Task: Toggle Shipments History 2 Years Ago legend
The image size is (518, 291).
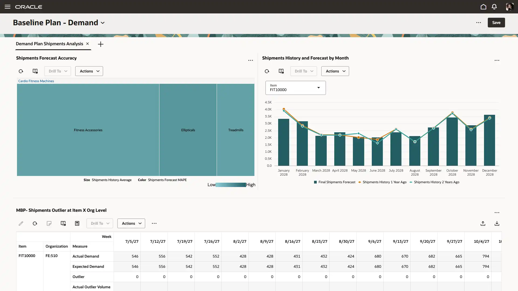Action: 436,182
